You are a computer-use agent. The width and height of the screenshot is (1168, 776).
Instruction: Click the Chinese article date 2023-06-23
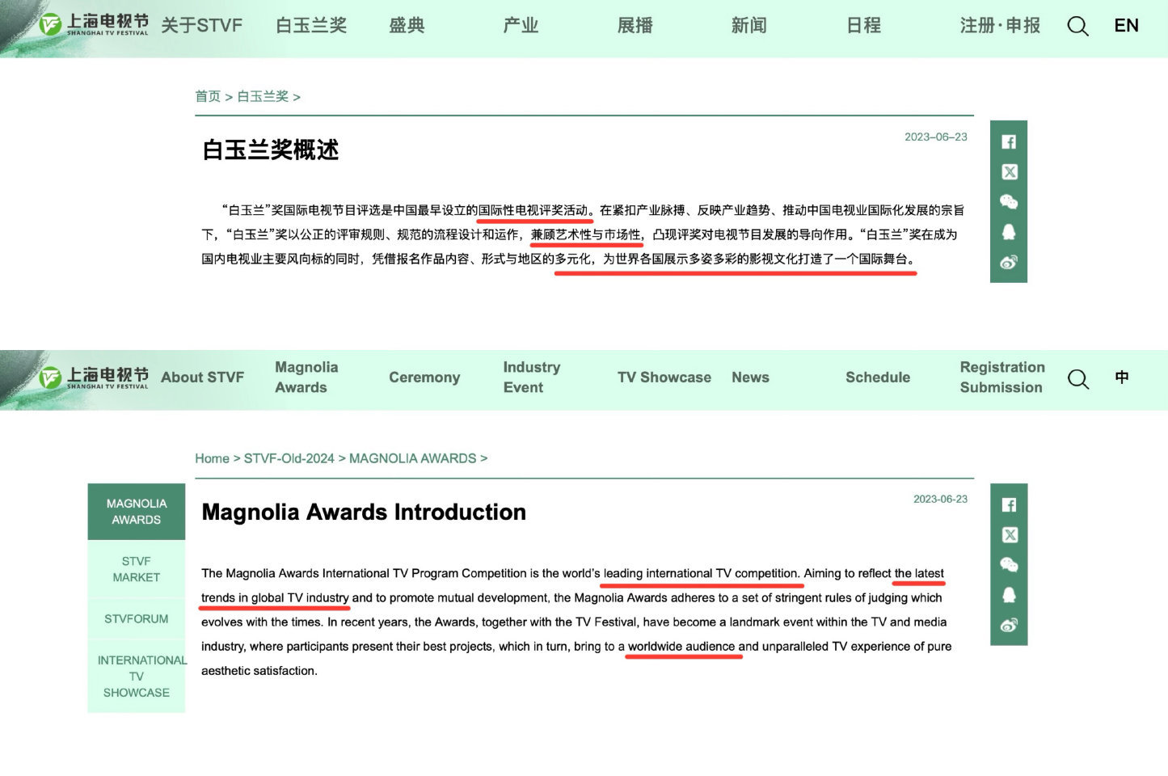[x=936, y=137]
